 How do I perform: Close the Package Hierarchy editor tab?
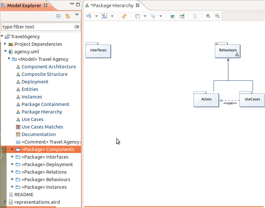(x=138, y=6)
